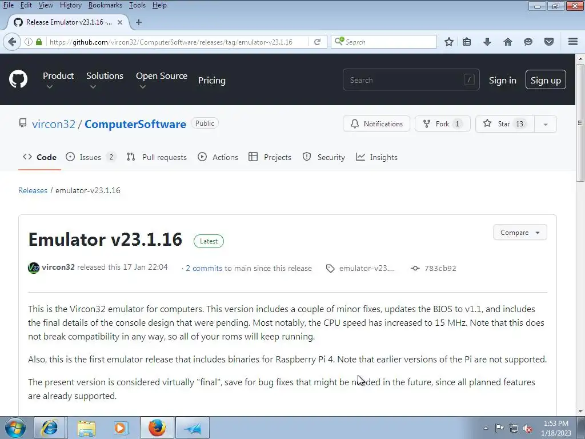Bookmark this page with the star icon
This screenshot has height=439, width=585.
coord(449,42)
